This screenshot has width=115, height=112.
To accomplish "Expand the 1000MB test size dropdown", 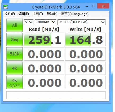I will (x=46, y=22).
